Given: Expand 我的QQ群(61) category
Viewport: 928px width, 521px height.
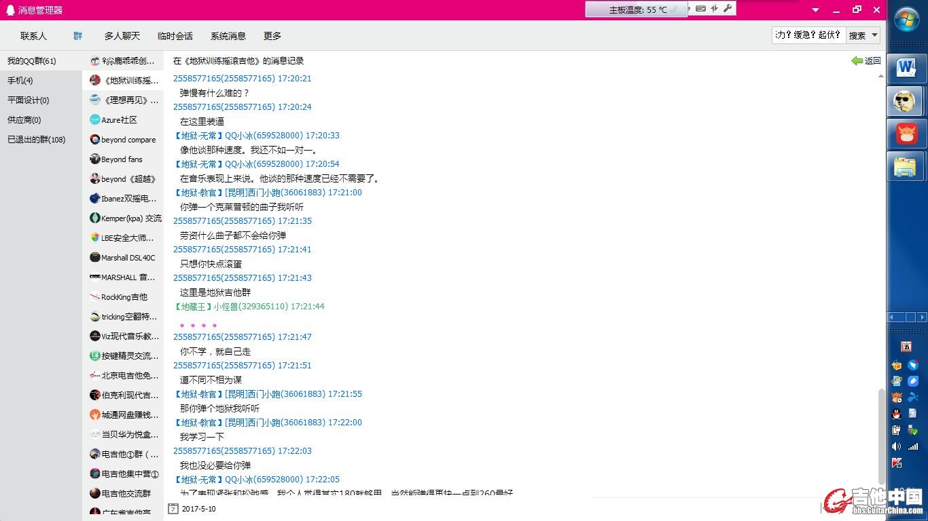Looking at the screenshot, I should [x=32, y=61].
